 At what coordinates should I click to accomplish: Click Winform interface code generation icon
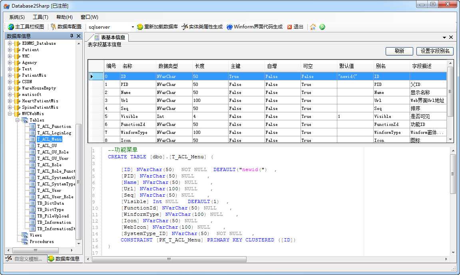(x=229, y=27)
